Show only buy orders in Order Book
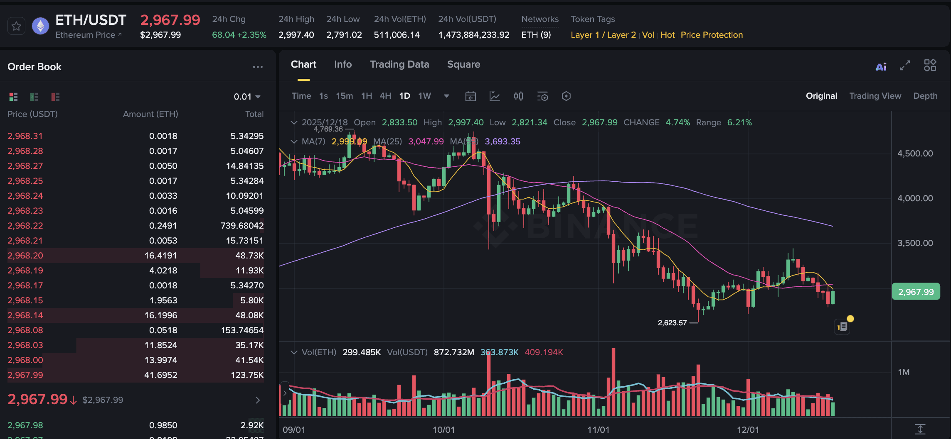Screen dimensions: 951x439 tap(34, 96)
